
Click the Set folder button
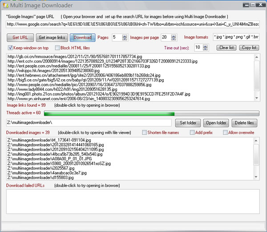[x=188, y=122]
